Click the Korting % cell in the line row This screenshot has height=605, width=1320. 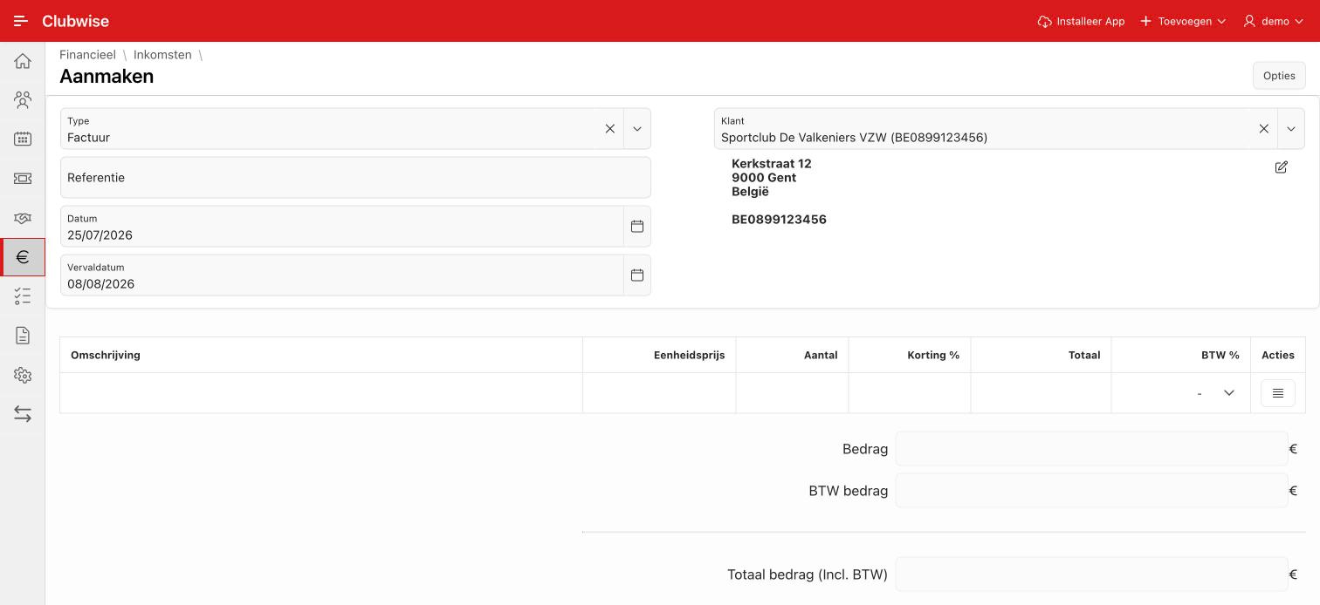coord(910,393)
